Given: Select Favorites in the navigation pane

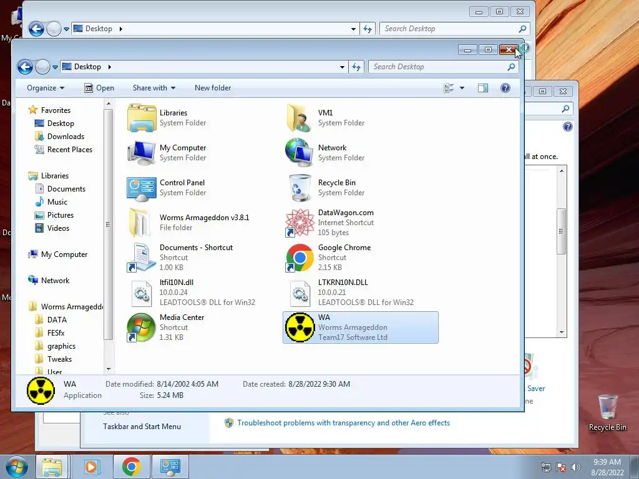Looking at the screenshot, I should (49, 110).
